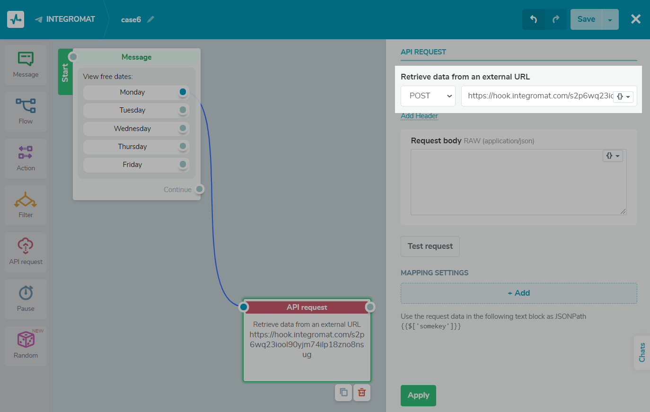Select the Flow block in sidebar

coord(26,112)
